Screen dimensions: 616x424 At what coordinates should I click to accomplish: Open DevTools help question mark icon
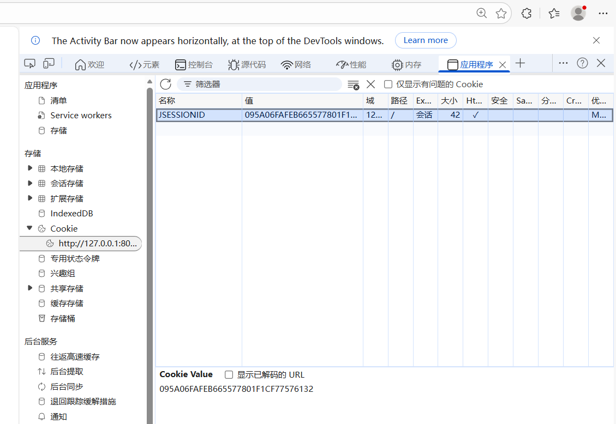582,63
